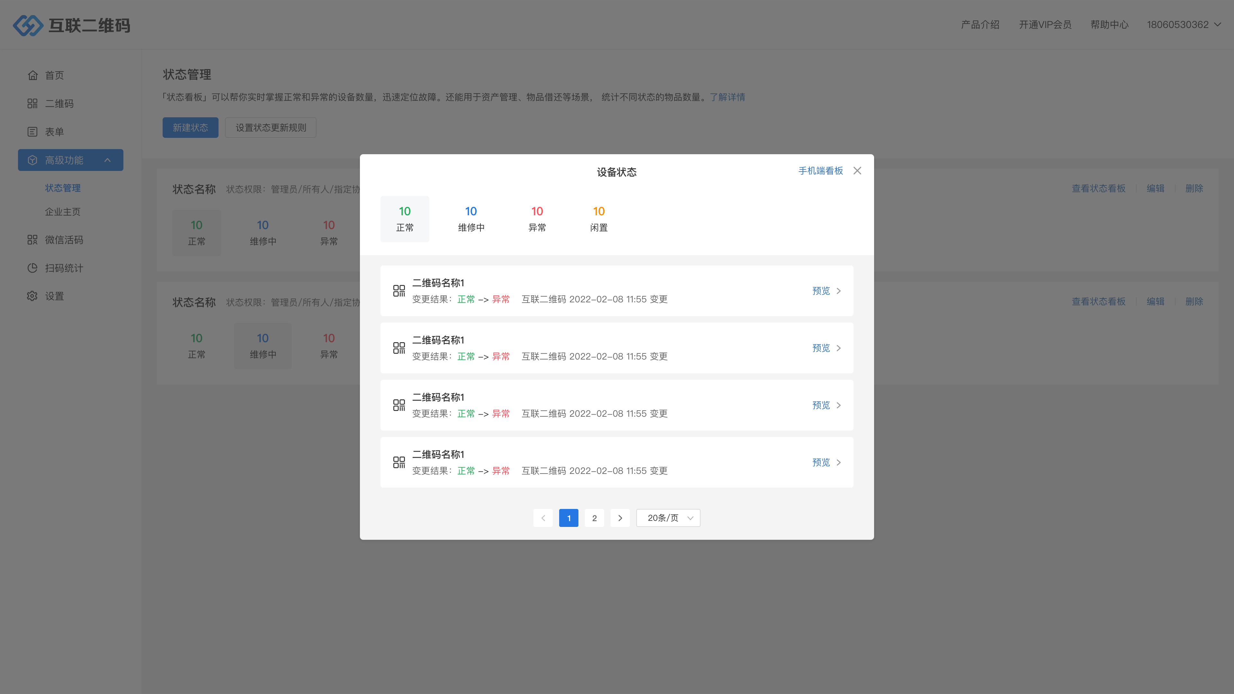Click the 设置 gear icon in sidebar
Screen dimensions: 1234x694
tap(32, 296)
